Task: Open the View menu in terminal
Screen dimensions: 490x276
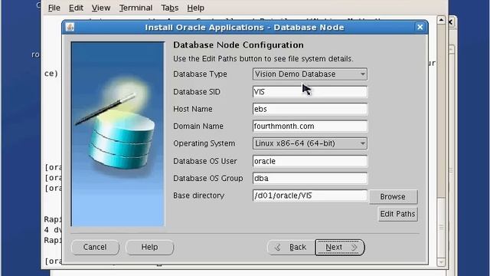Action: pyautogui.click(x=101, y=8)
